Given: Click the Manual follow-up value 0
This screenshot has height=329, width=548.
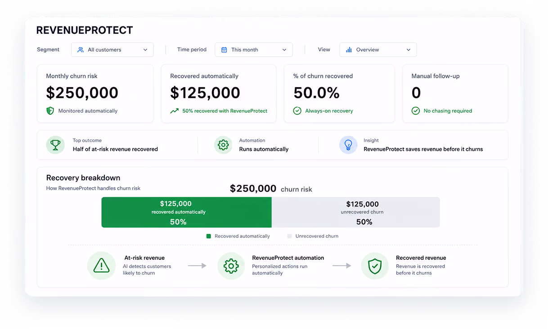Looking at the screenshot, I should pyautogui.click(x=416, y=93).
